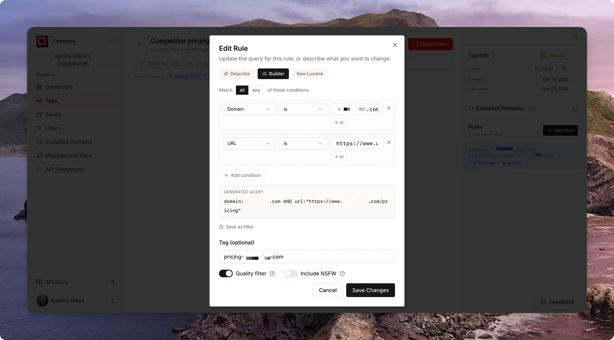Click the Cancel button

tap(328, 290)
